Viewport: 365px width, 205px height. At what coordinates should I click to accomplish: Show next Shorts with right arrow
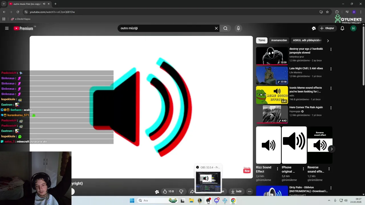point(331,149)
